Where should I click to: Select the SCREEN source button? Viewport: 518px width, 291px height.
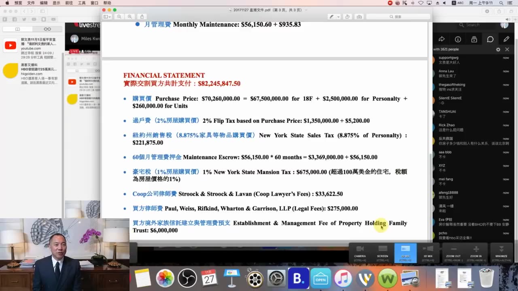tap(382, 252)
